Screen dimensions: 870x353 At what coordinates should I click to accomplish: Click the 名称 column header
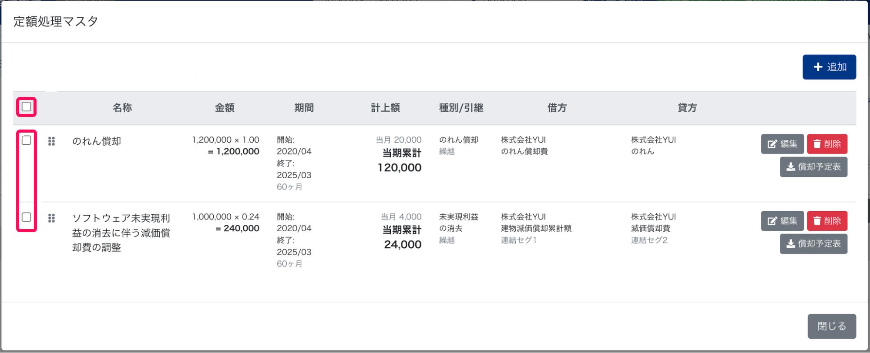coord(122,108)
